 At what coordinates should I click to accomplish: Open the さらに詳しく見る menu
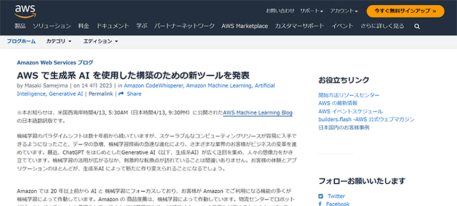pyautogui.click(x=382, y=26)
